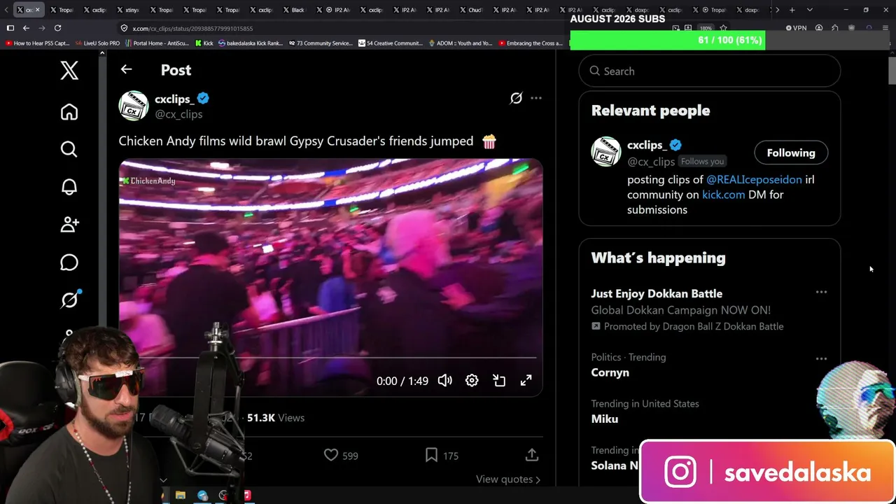Screen dimensions: 896x504
Task: Open the ADOM :: Youth and Yo... bookmark
Action: click(461, 43)
